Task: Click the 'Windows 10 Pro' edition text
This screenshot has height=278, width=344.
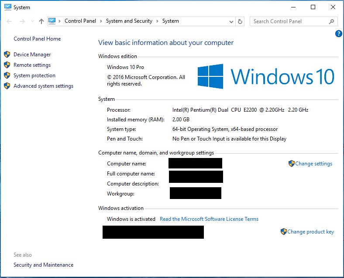Action: pyautogui.click(x=125, y=67)
